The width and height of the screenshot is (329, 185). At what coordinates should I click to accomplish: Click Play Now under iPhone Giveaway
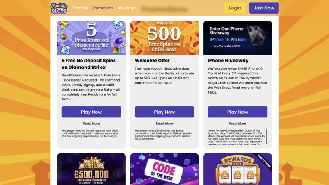(238, 112)
